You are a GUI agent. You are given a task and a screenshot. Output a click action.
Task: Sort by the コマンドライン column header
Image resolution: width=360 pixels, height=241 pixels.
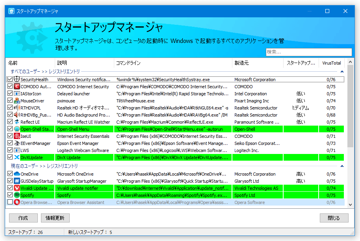pyautogui.click(x=173, y=63)
